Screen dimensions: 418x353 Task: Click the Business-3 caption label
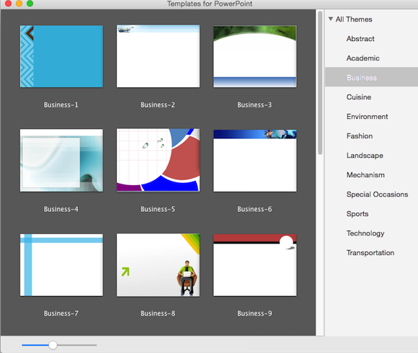point(254,104)
